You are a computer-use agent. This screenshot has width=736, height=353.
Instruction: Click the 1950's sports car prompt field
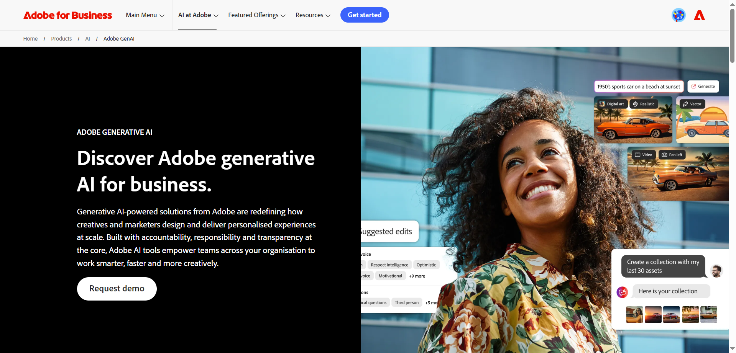coord(639,87)
